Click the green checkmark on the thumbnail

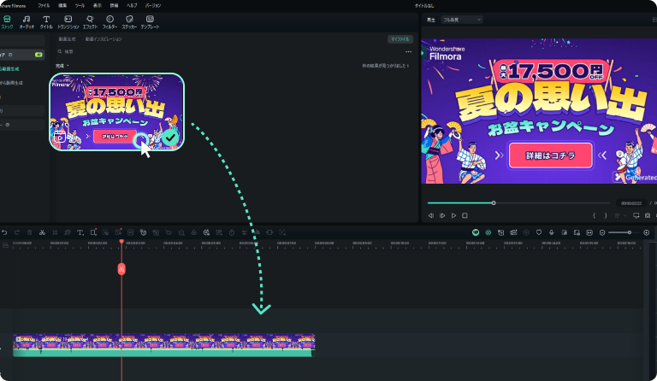point(170,138)
